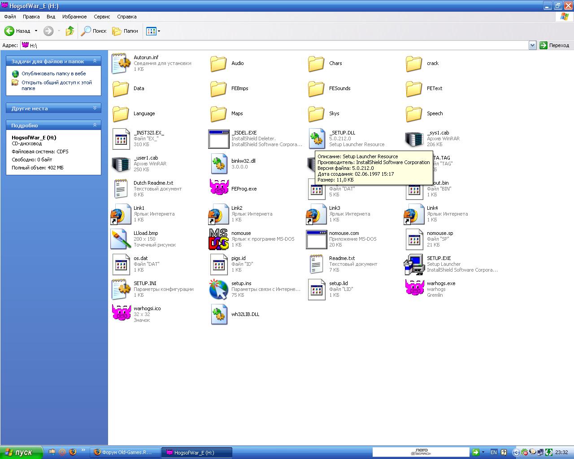Open the Audio folder icon
The image size is (574, 459).
click(x=218, y=63)
